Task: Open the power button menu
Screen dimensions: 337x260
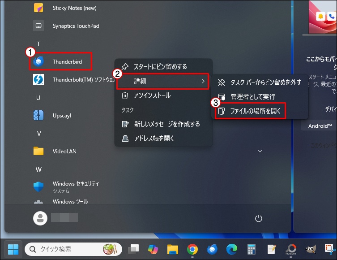Action: 259,218
